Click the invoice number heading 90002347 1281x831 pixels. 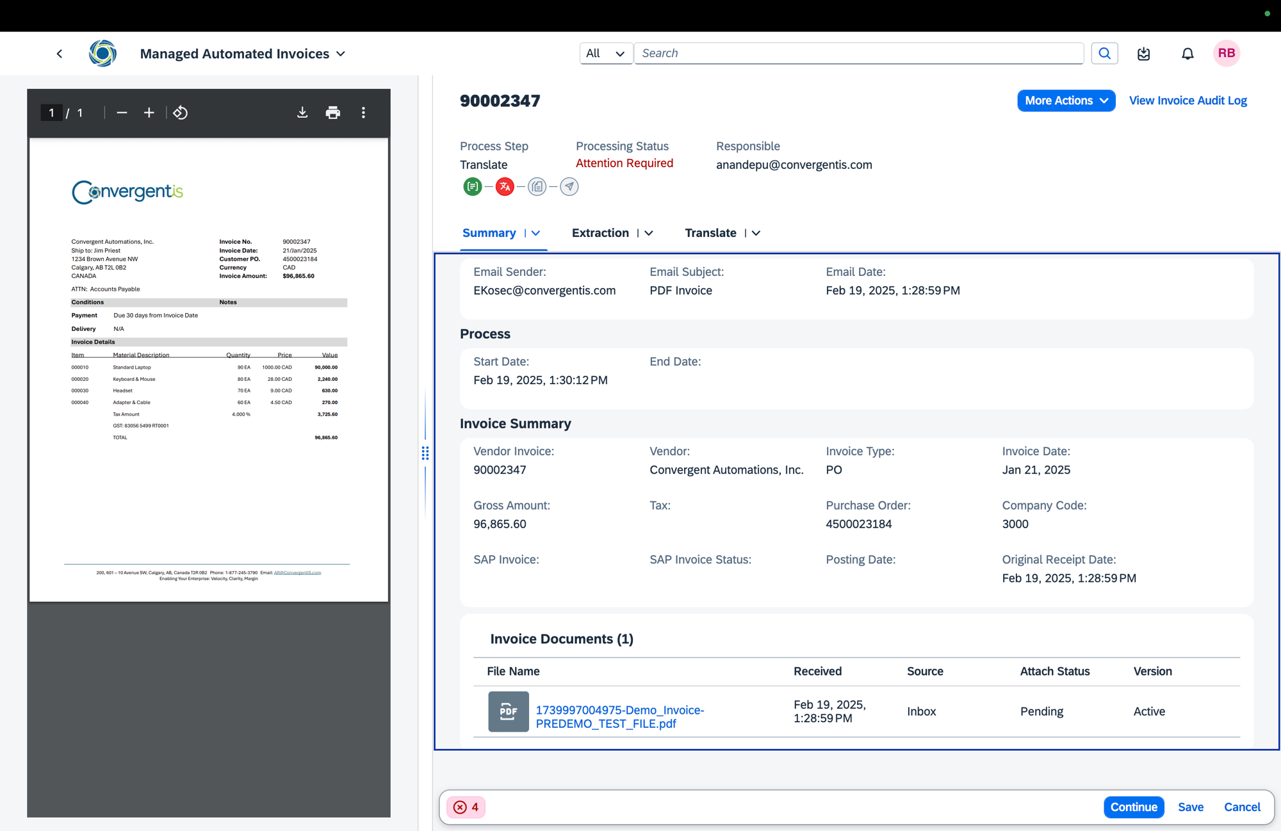pos(500,101)
